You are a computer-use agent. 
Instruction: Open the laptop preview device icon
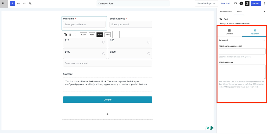click(x=235, y=3)
